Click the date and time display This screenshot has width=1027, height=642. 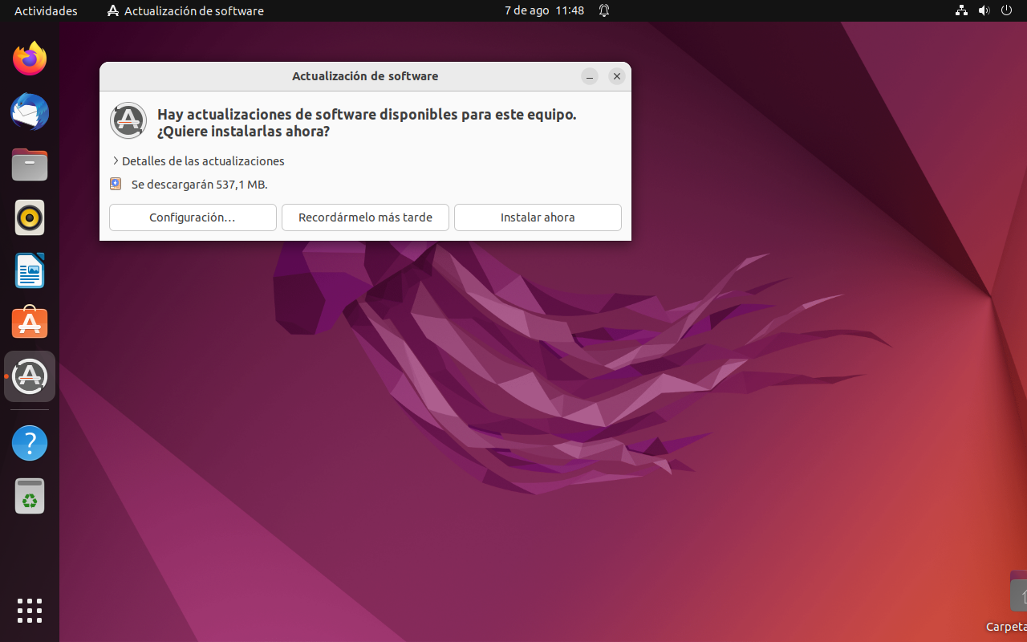(544, 10)
